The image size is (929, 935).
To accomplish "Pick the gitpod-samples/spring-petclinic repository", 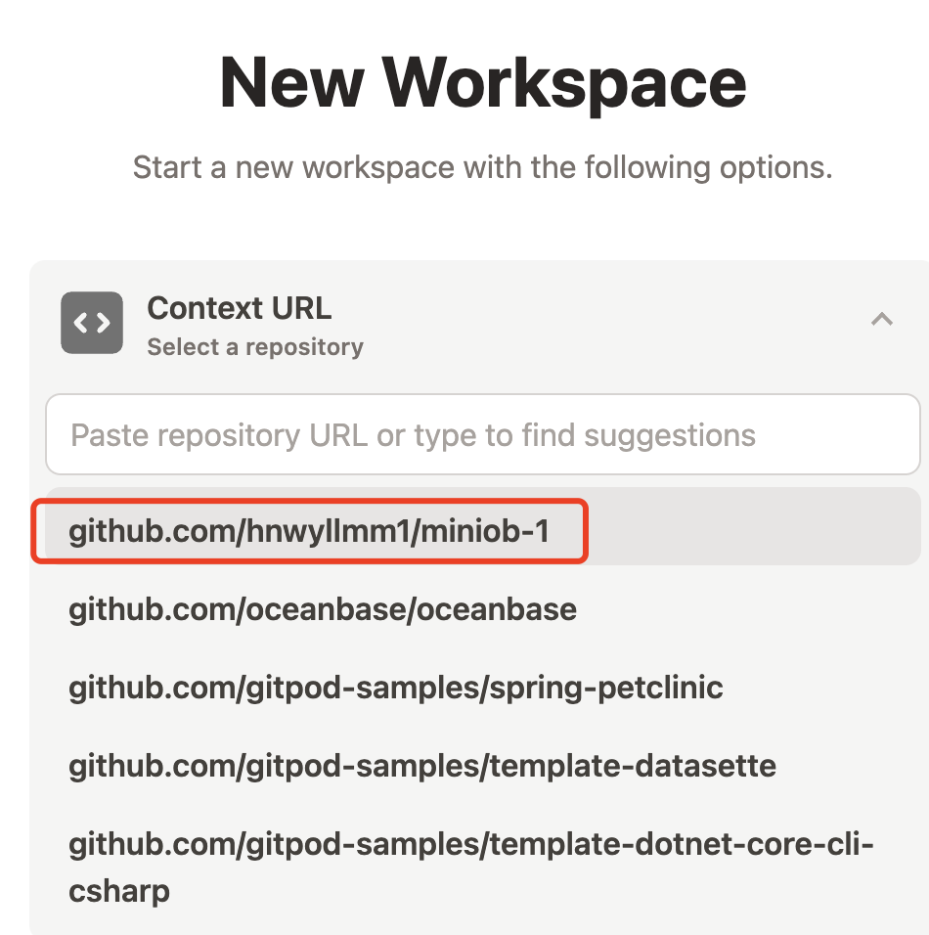I will (483, 687).
